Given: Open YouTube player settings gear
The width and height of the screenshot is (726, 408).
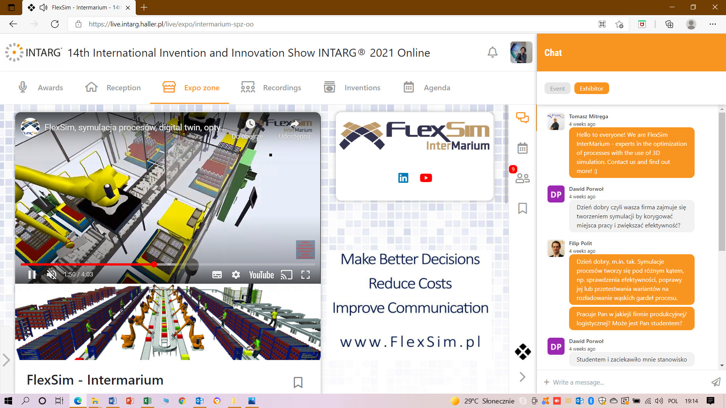Looking at the screenshot, I should coord(236,275).
